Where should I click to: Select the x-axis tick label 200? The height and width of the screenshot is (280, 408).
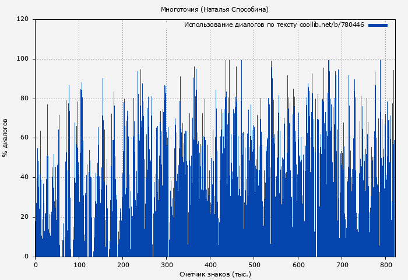(123, 264)
